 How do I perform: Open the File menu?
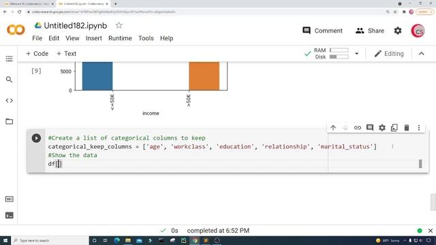(37, 38)
